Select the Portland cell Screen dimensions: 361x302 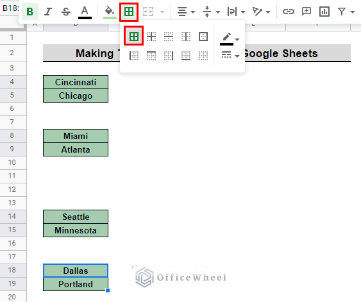(x=76, y=284)
